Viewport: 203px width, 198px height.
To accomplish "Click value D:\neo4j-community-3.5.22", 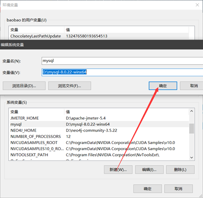I will pyautogui.click(x=92, y=130).
